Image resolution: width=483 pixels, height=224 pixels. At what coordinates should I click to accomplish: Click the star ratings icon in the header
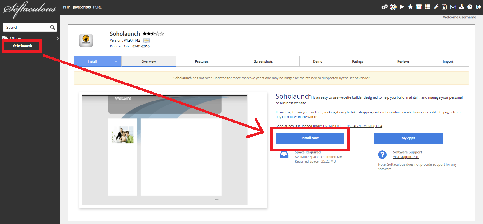click(410, 7)
